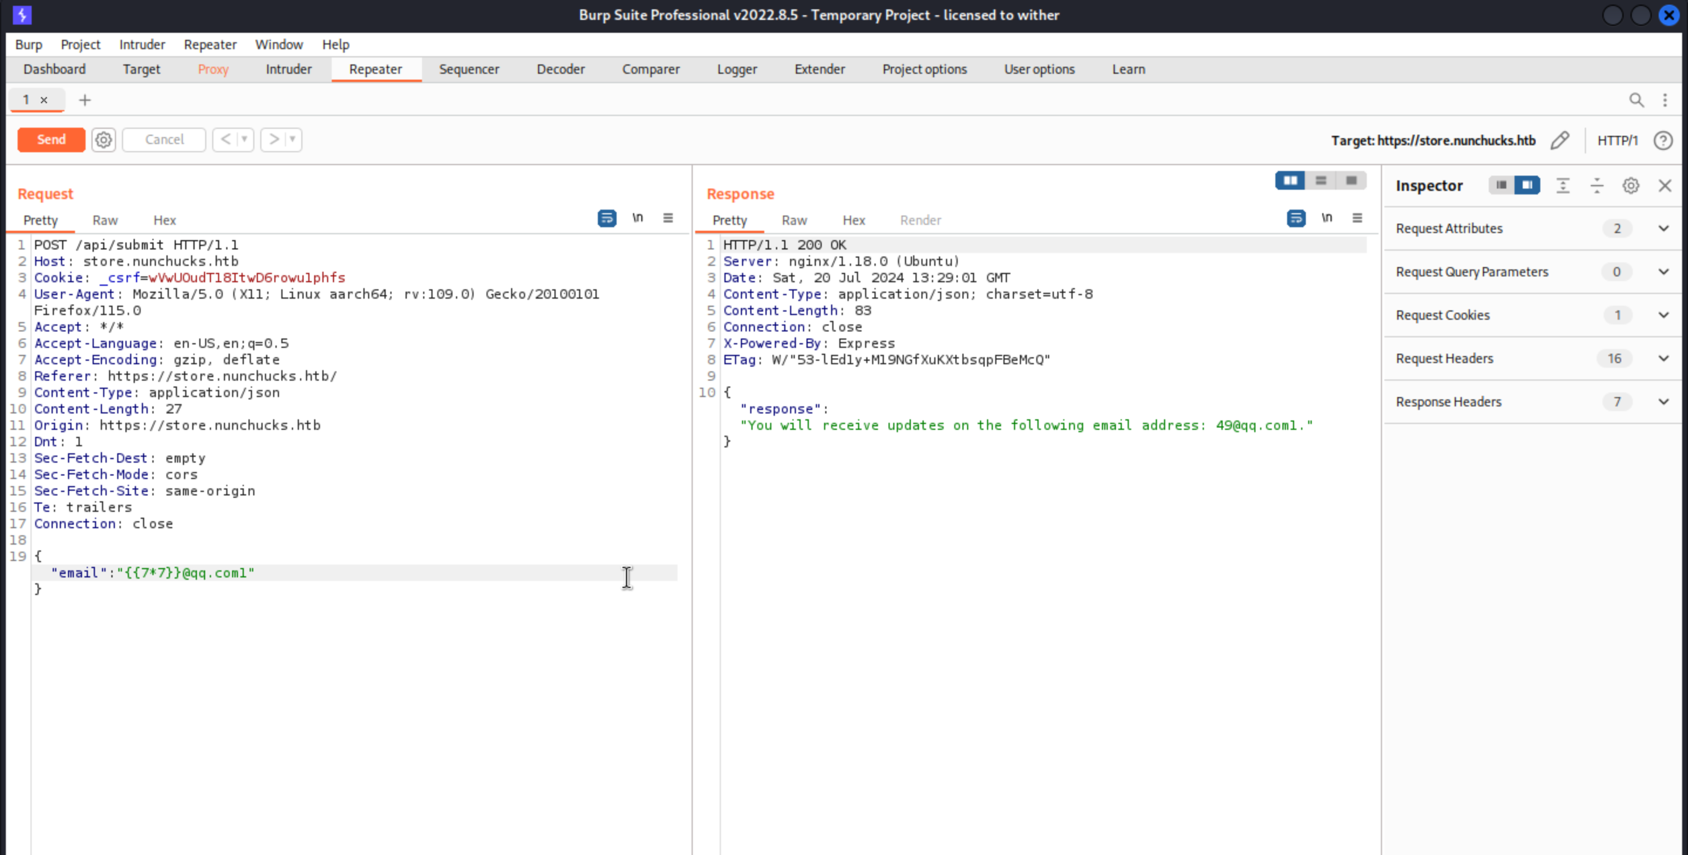Open the Inspector settings gear icon
The image size is (1688, 855).
[x=1631, y=186]
